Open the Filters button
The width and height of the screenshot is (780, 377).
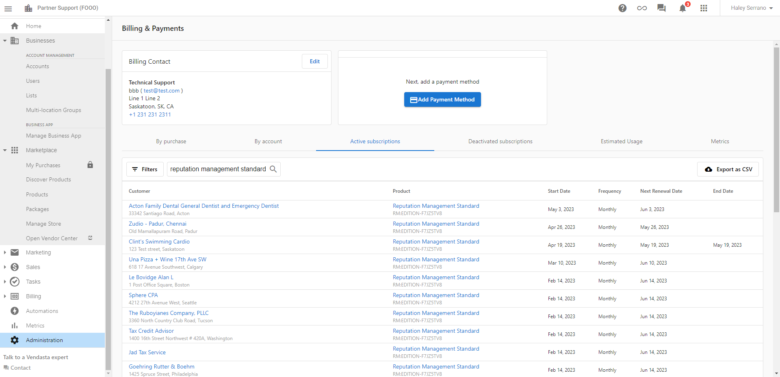(x=145, y=169)
